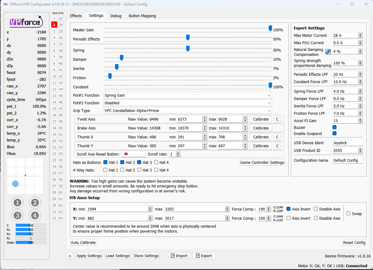Click the refresh icon left of Apply Settings

(x=70, y=256)
